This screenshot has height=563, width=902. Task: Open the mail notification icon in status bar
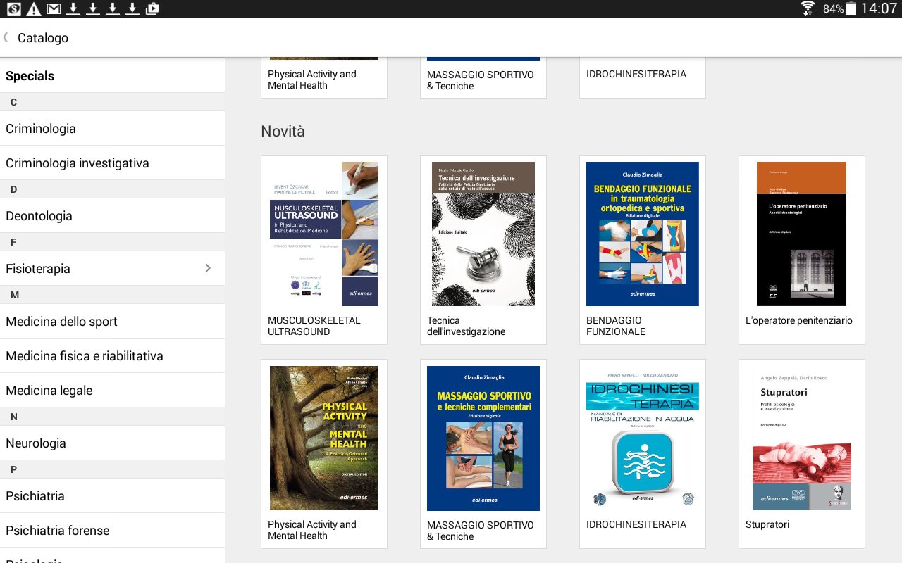click(x=54, y=8)
